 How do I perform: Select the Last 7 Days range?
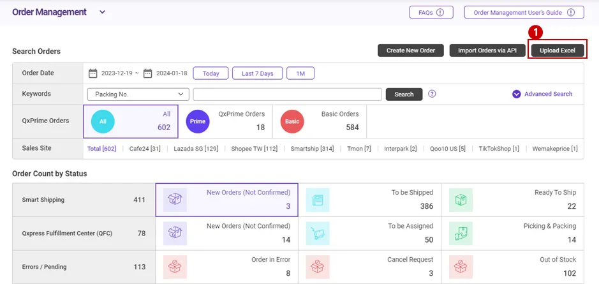[x=258, y=73]
